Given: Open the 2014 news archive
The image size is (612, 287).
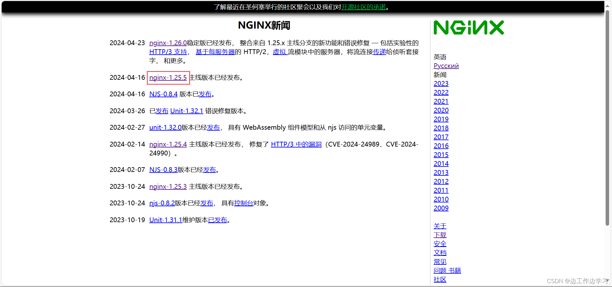Looking at the screenshot, I should point(441,164).
